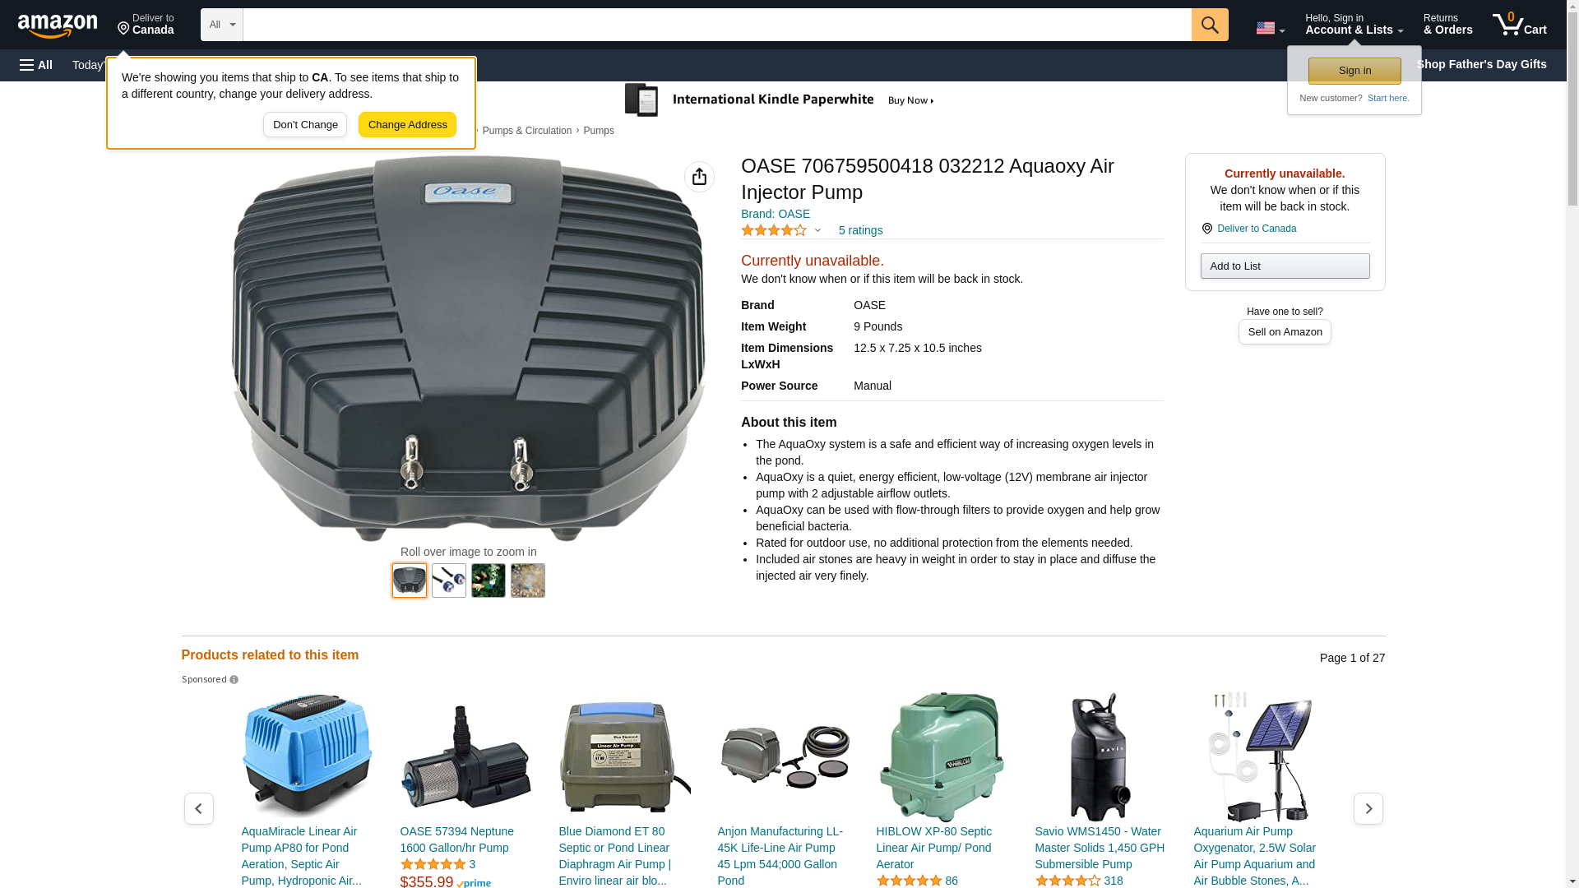This screenshot has height=888, width=1579.
Task: Open the cart icon
Action: pos(1519,25)
